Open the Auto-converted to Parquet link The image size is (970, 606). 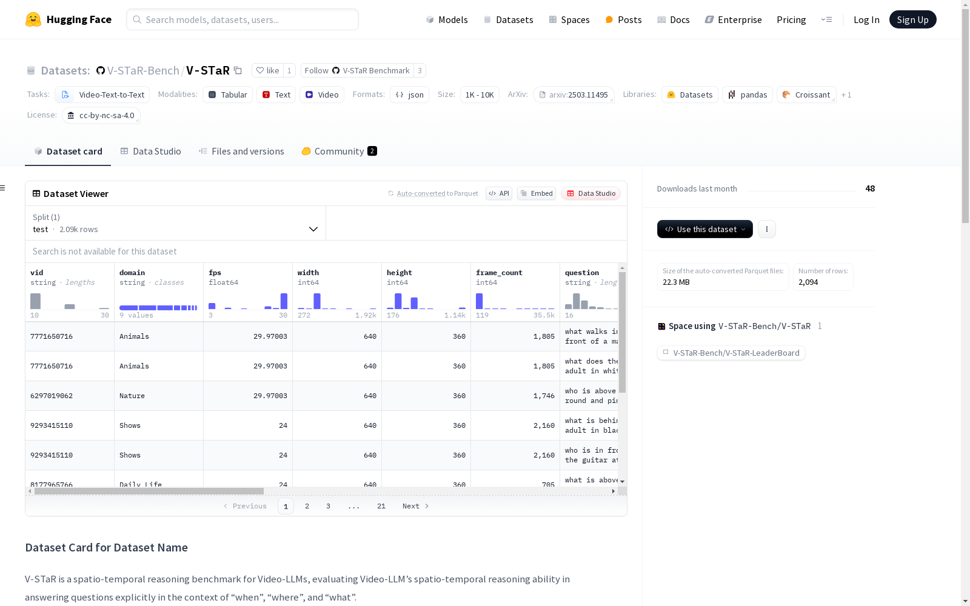[438, 193]
